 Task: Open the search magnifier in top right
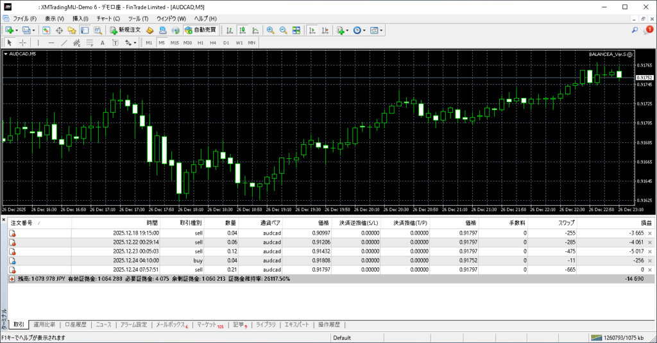tap(635, 30)
